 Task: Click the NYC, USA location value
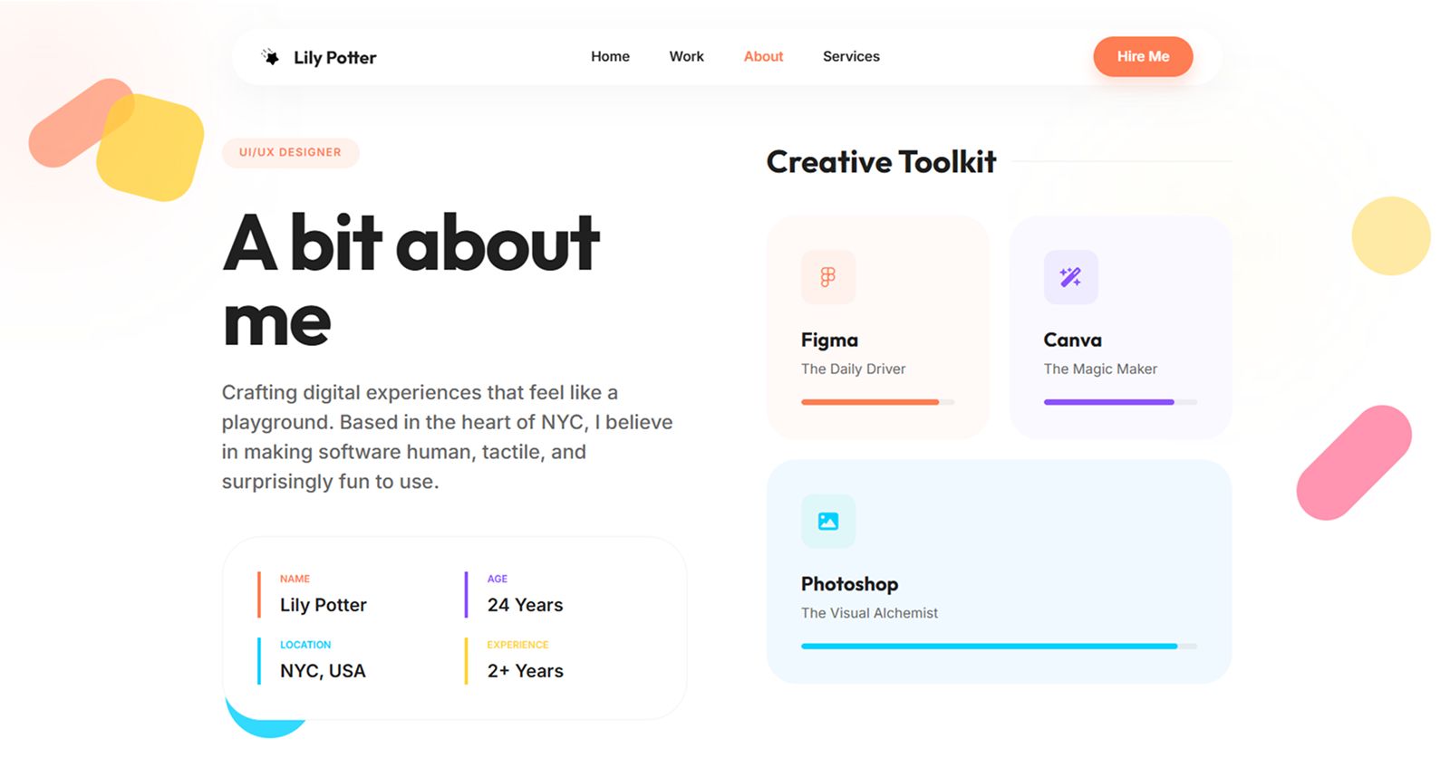click(x=323, y=671)
